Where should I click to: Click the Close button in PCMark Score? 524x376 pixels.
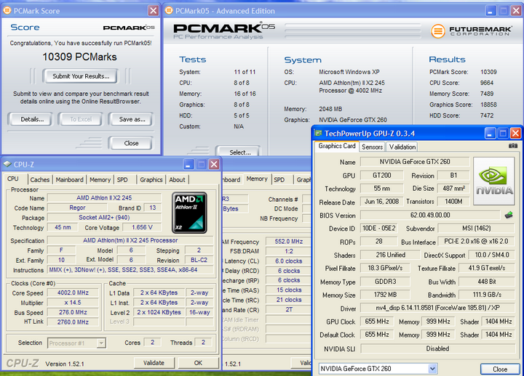(131, 143)
